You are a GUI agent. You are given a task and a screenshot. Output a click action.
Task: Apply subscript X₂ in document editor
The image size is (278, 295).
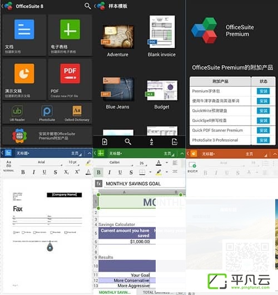(66, 172)
